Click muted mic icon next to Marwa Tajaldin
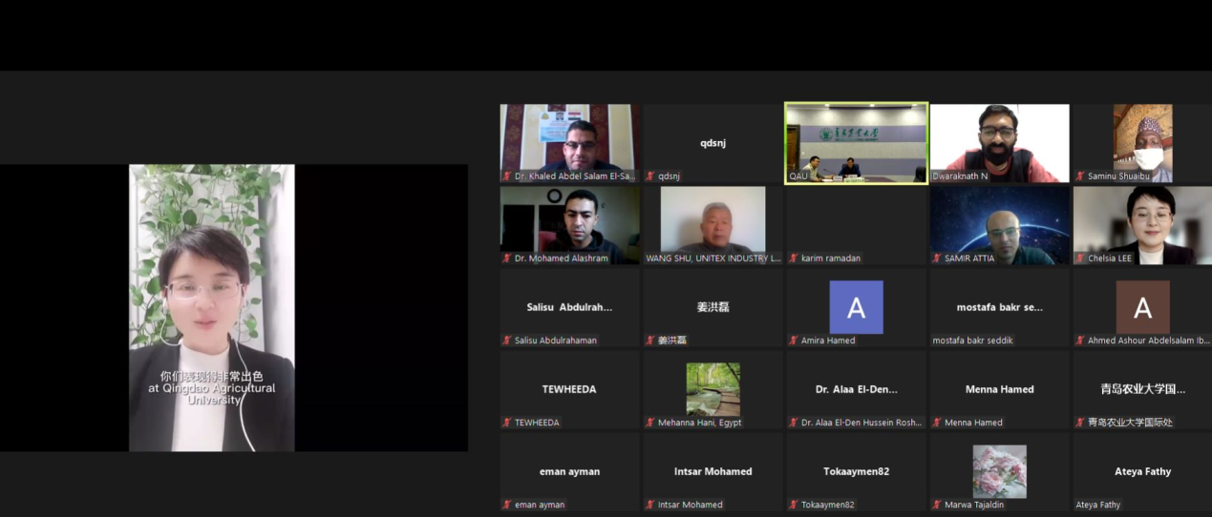The image size is (1212, 517). pos(938,505)
